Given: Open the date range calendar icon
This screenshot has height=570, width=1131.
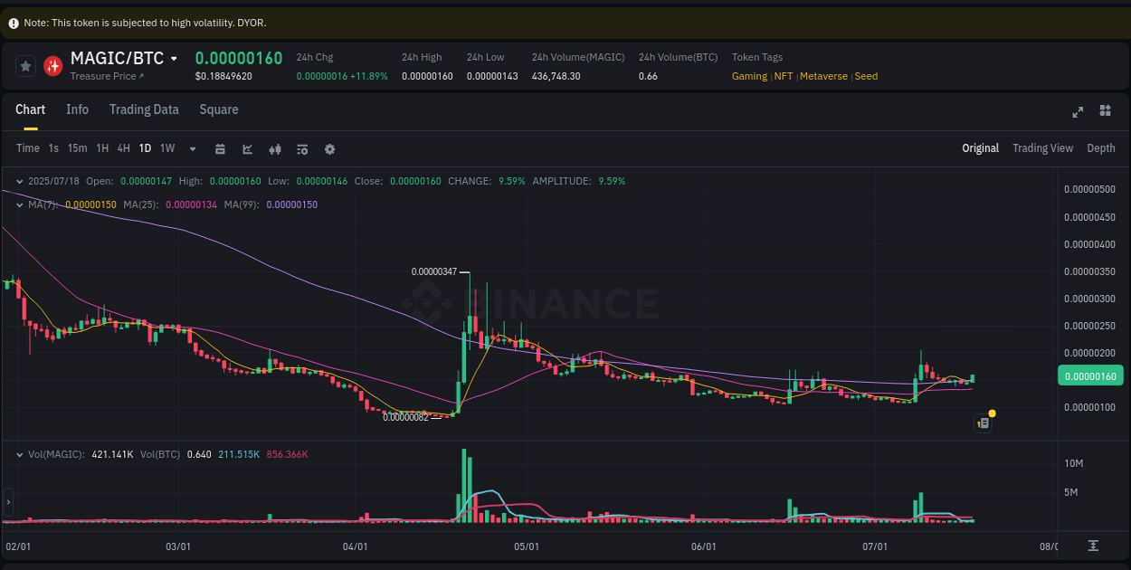Looking at the screenshot, I should (220, 148).
